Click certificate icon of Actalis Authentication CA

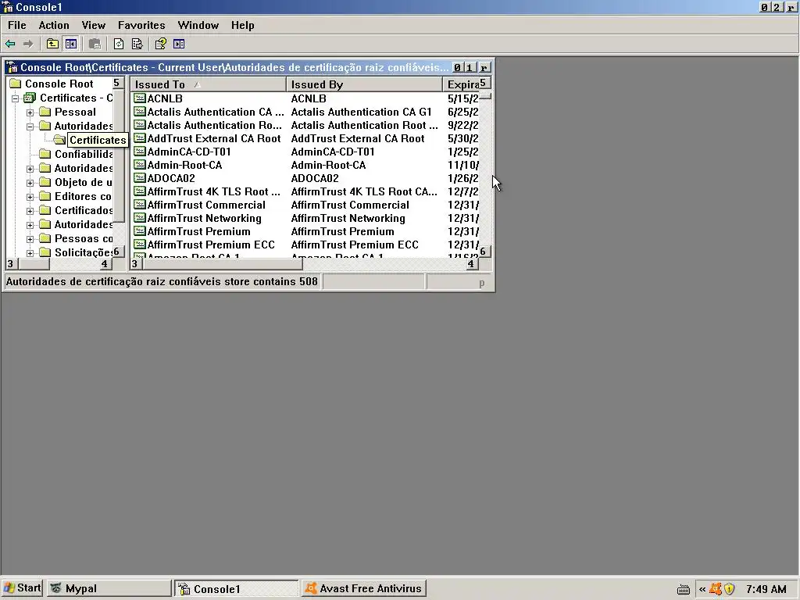(x=139, y=112)
